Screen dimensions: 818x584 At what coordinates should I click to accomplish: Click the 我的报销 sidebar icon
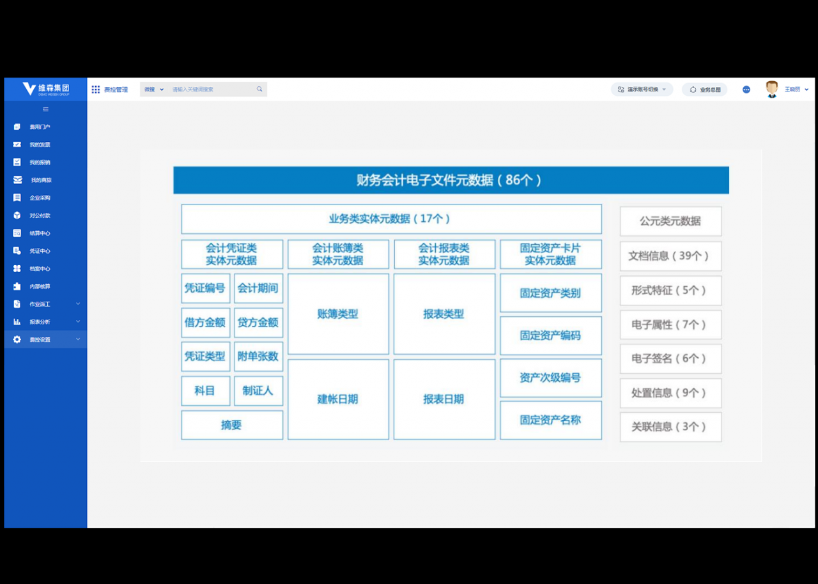17,162
